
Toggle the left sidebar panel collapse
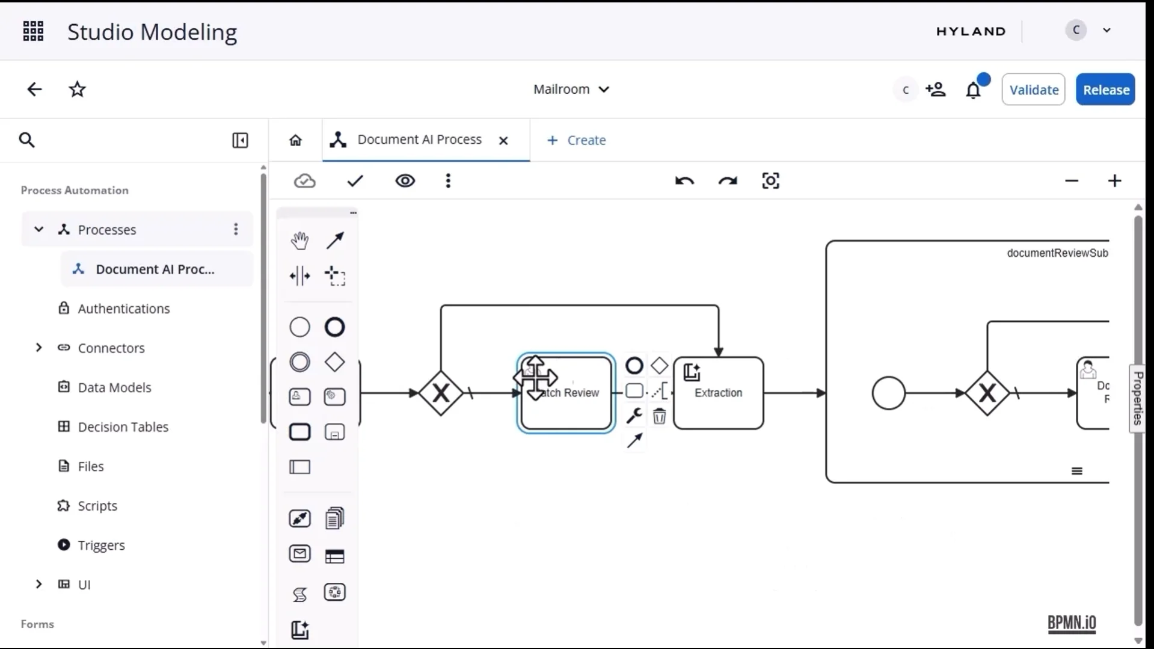240,140
